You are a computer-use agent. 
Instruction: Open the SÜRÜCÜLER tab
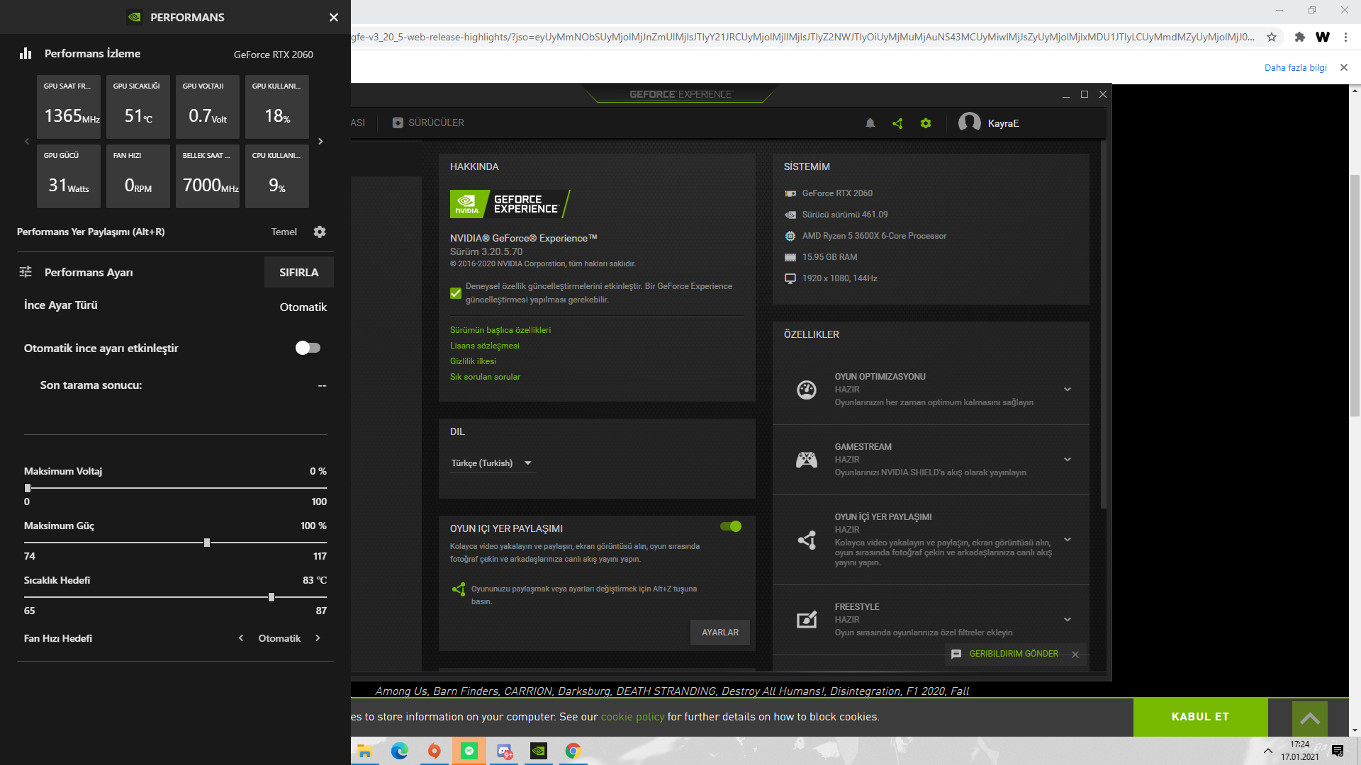pos(428,123)
